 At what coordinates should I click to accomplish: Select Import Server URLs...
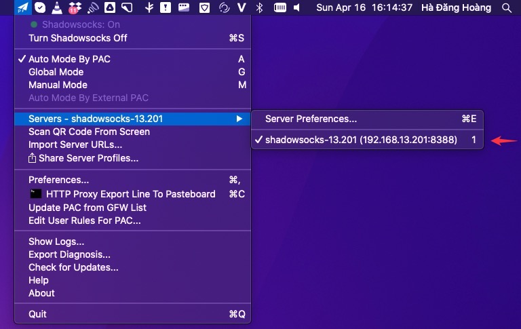pyautogui.click(x=132, y=144)
